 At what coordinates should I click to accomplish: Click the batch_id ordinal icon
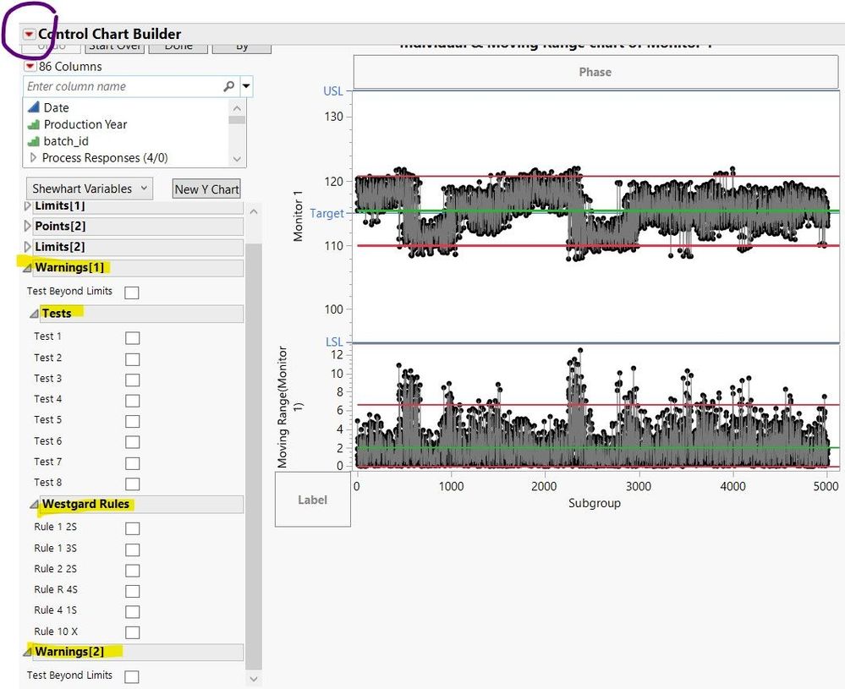(34, 141)
